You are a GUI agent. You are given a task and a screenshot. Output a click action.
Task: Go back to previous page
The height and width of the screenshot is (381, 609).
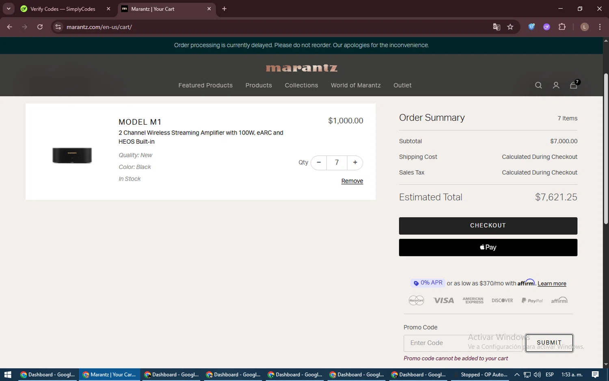click(10, 27)
